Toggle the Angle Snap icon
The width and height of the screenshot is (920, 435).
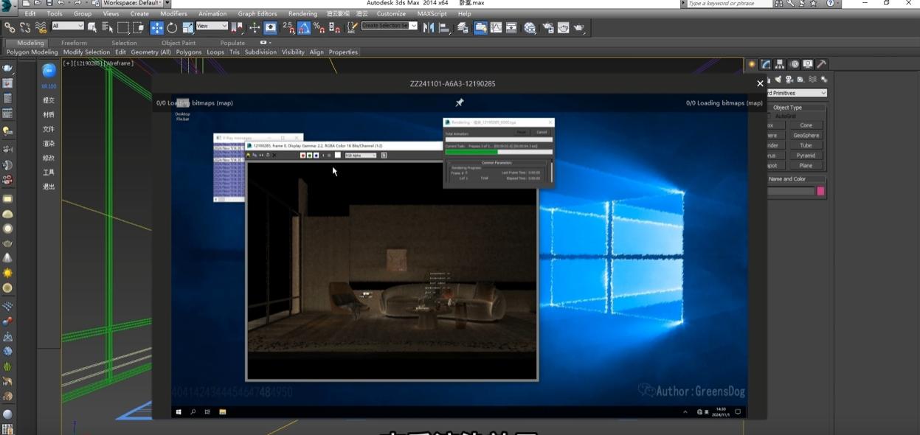(304, 28)
